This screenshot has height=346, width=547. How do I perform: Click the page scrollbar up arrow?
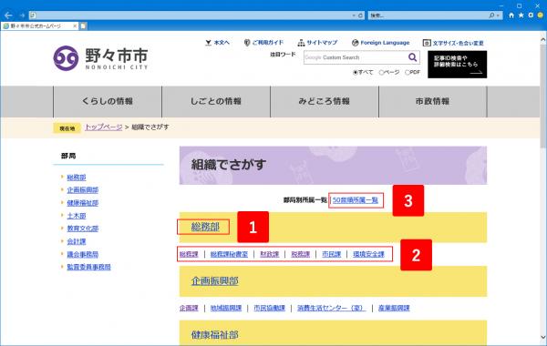pyautogui.click(x=543, y=39)
